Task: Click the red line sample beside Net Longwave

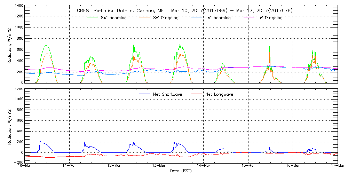Action: [197, 94]
